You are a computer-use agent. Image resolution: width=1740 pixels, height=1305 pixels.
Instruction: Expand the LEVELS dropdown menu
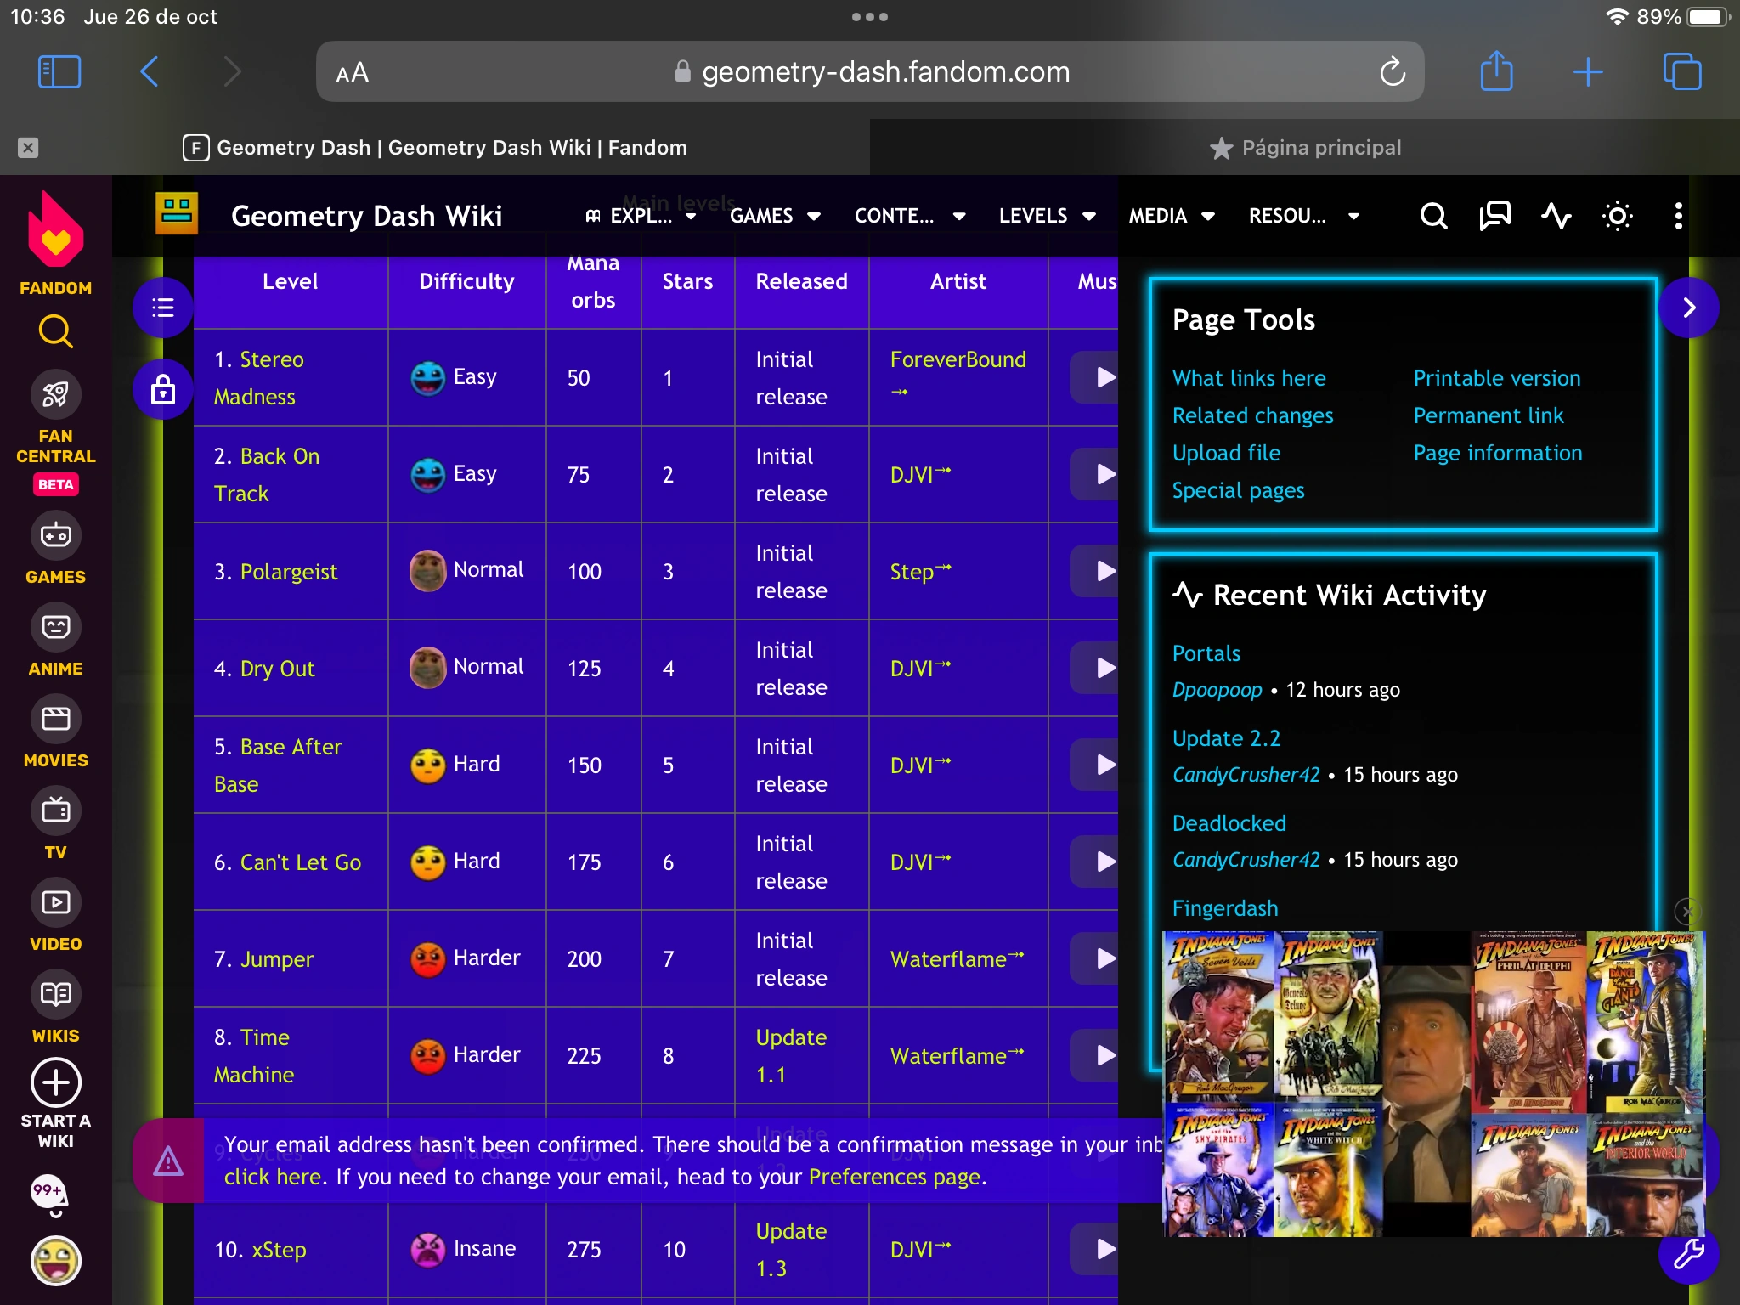tap(1047, 216)
